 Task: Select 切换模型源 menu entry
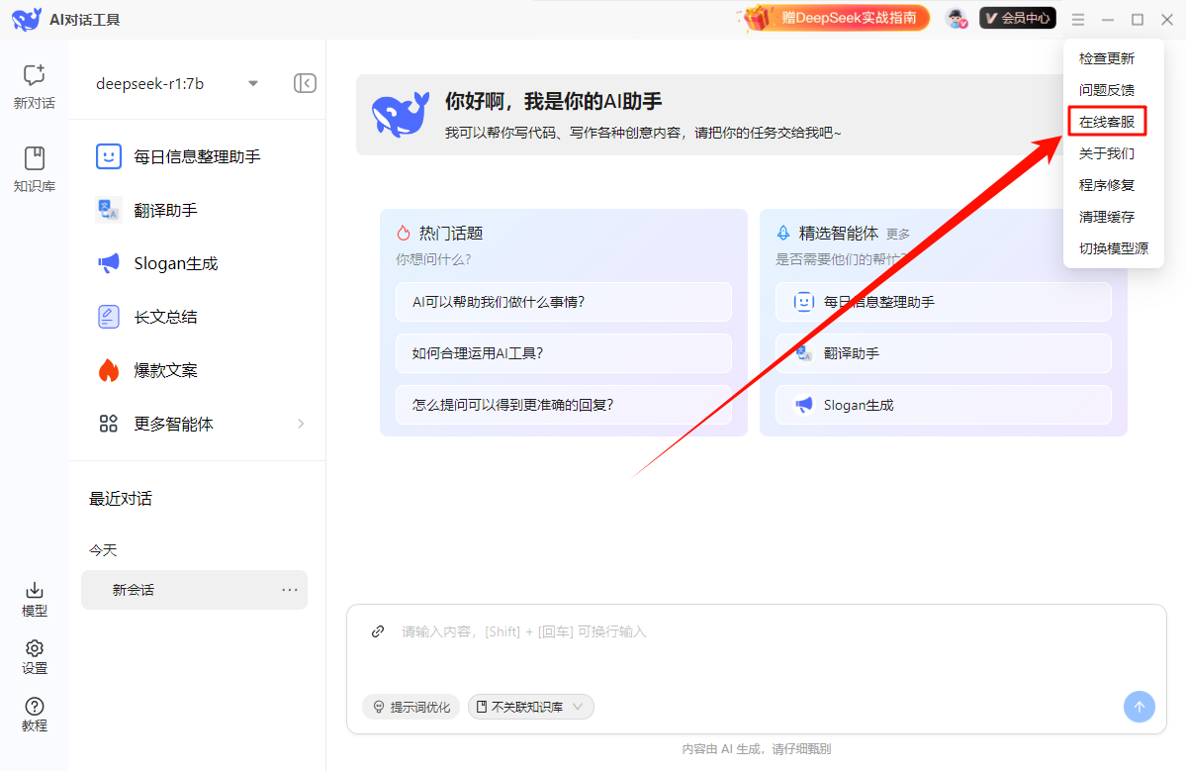coord(1113,248)
